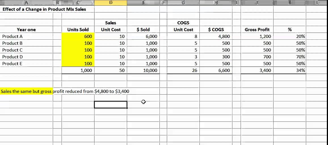The image size is (328, 145).
Task: Select the 'Product D' label cell
Action: 26,57
